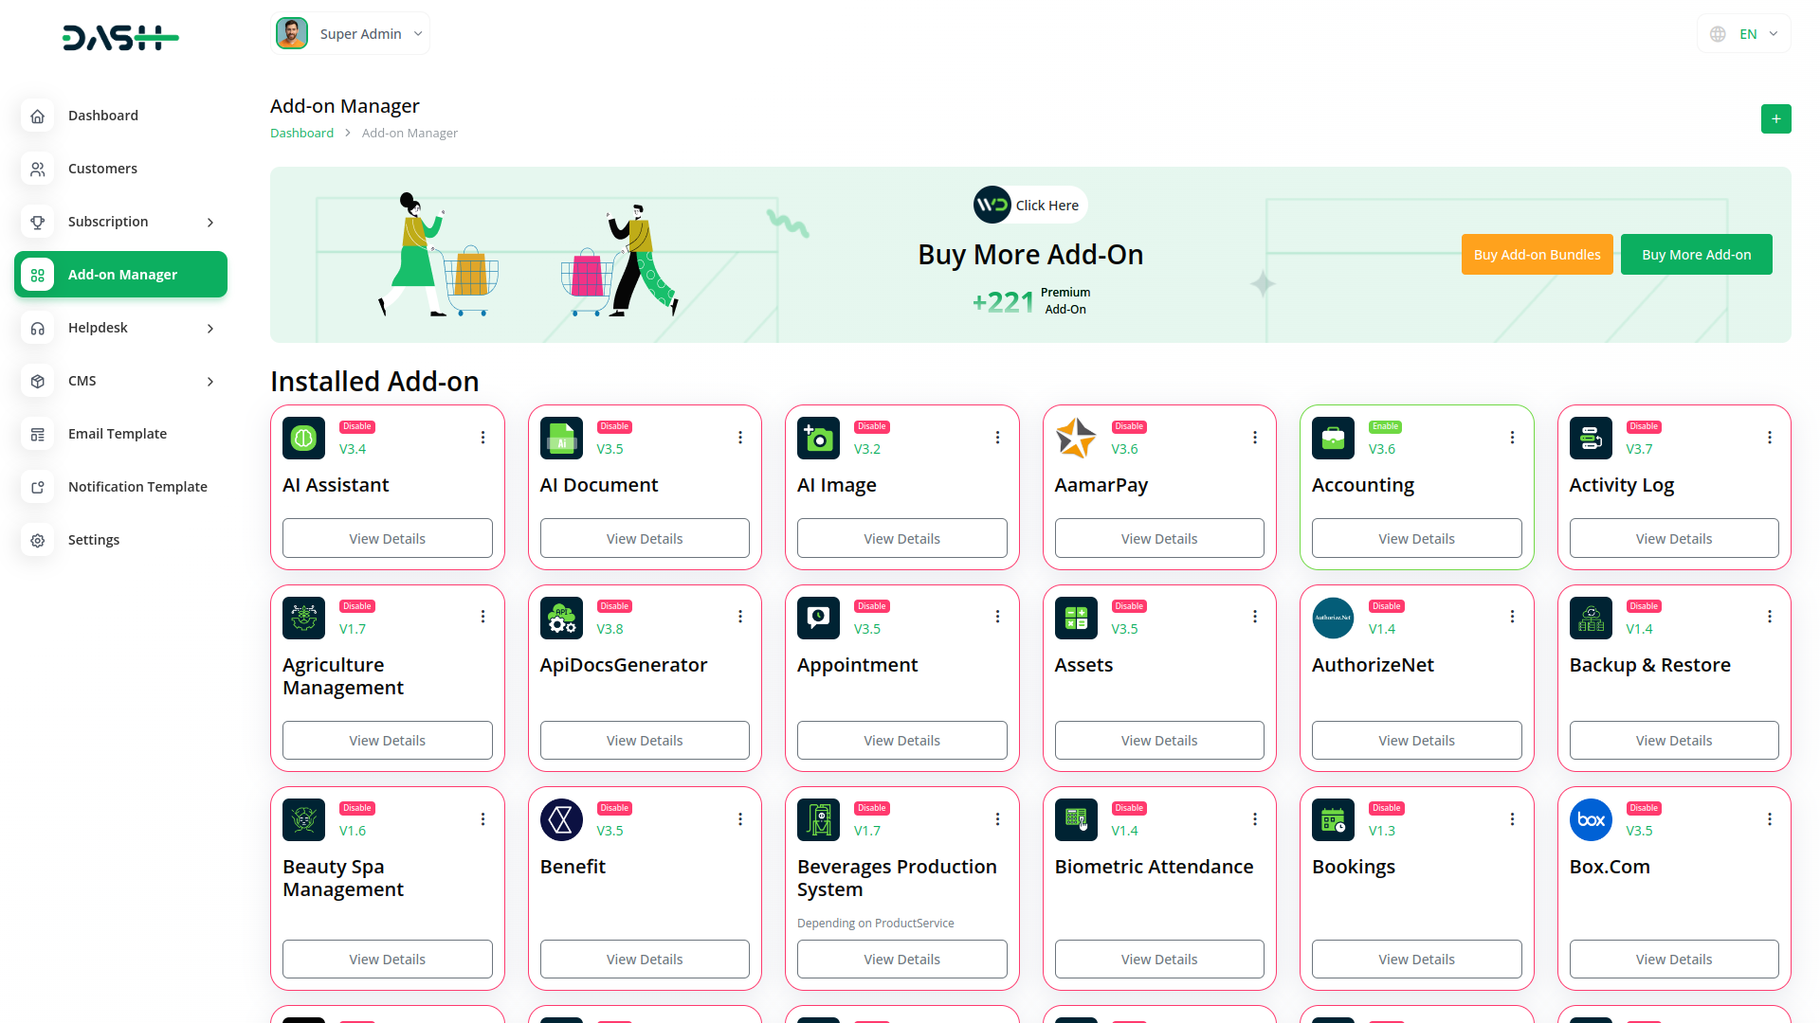Enable the Accounting add-on toggle

pyautogui.click(x=1385, y=426)
